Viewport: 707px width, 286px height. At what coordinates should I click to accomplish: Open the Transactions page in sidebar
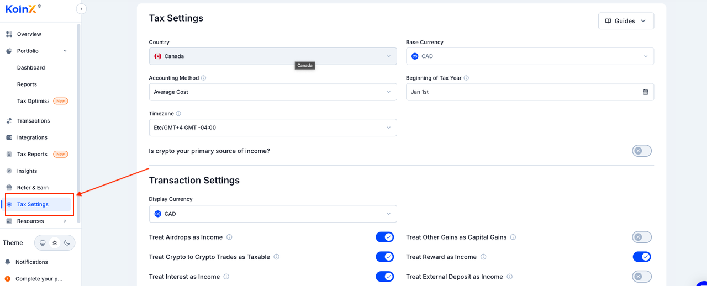(x=33, y=121)
